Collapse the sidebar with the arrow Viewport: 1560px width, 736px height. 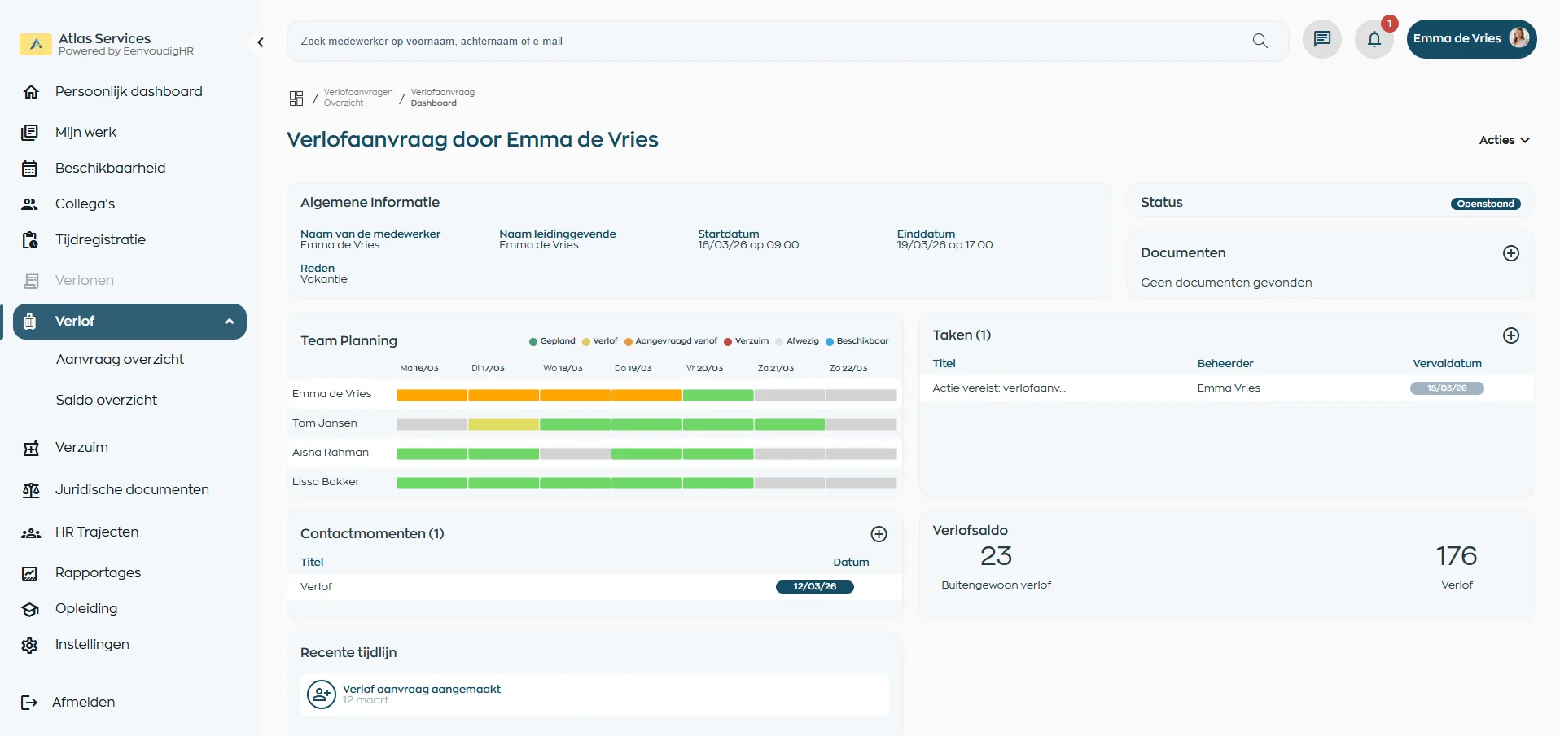pos(261,42)
